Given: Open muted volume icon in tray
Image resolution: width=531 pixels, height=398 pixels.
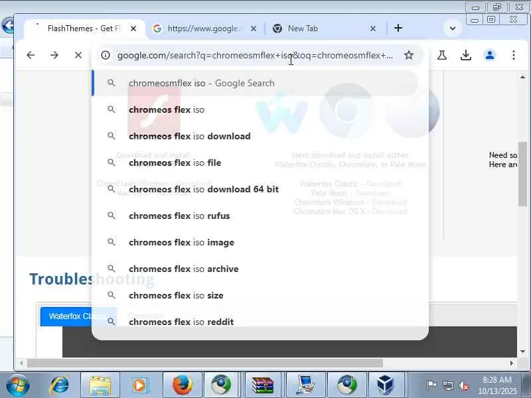Looking at the screenshot, I should (x=464, y=385).
